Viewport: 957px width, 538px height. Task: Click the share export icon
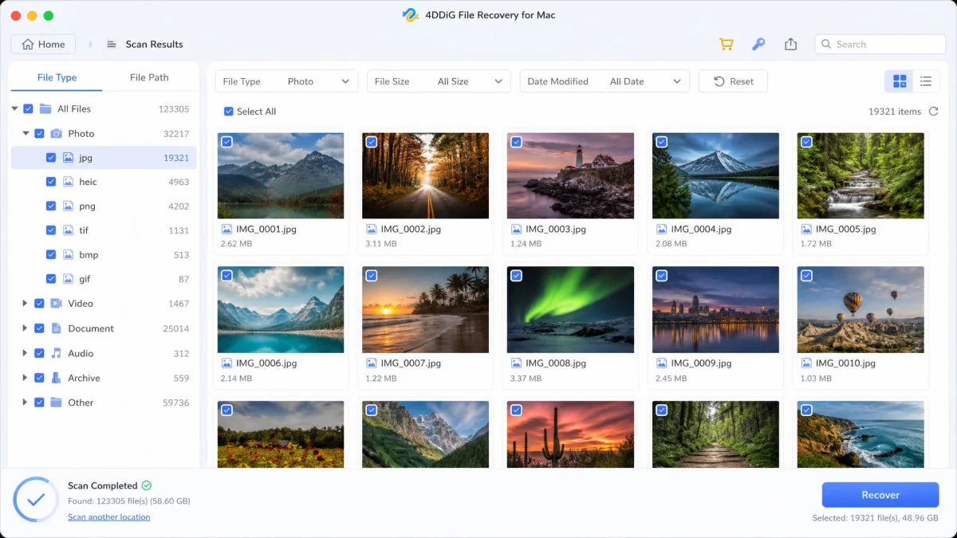pyautogui.click(x=790, y=45)
